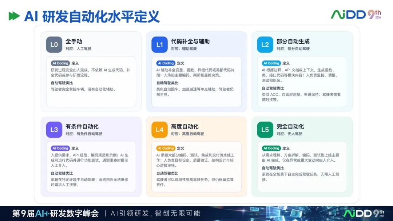Click the blue L1 level badge
The height and width of the screenshot is (221, 393).
[159, 45]
